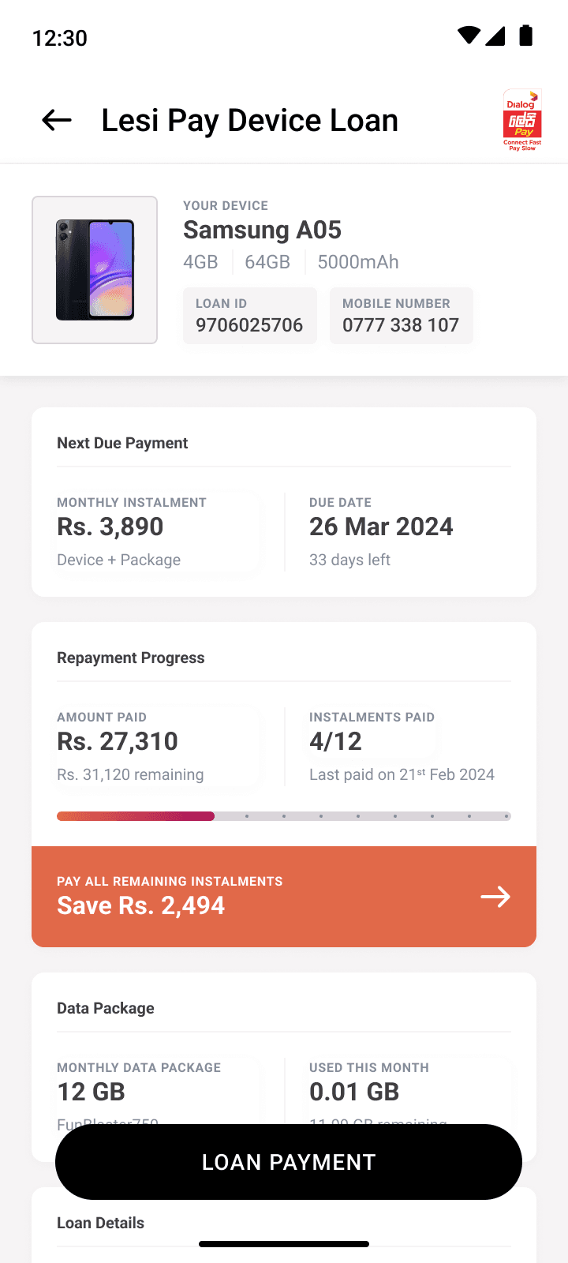This screenshot has width=568, height=1263.
Task: Tap the Loan ID 9706025706 chip
Action: tap(249, 316)
